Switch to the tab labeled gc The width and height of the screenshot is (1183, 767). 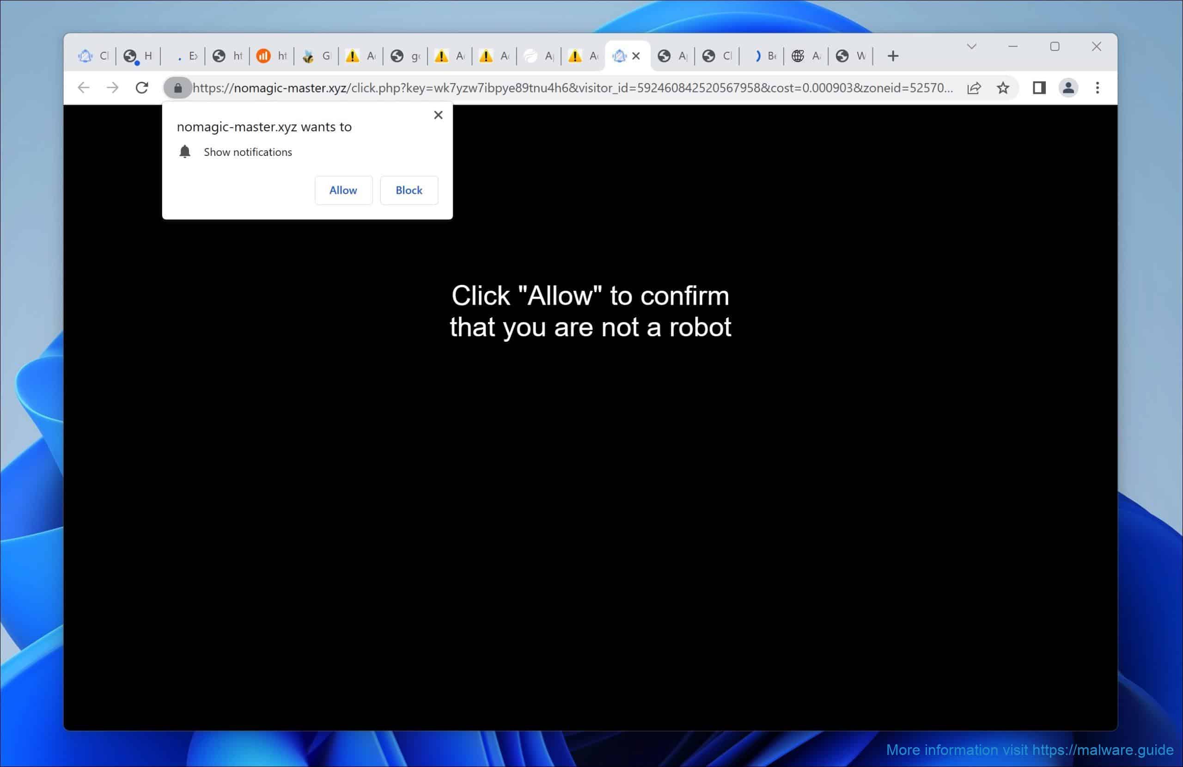(x=405, y=55)
